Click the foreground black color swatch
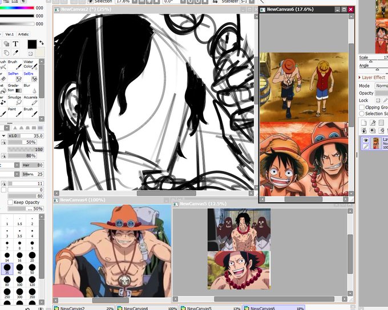Image resolution: width=388 pixels, height=310 pixels. [32, 44]
